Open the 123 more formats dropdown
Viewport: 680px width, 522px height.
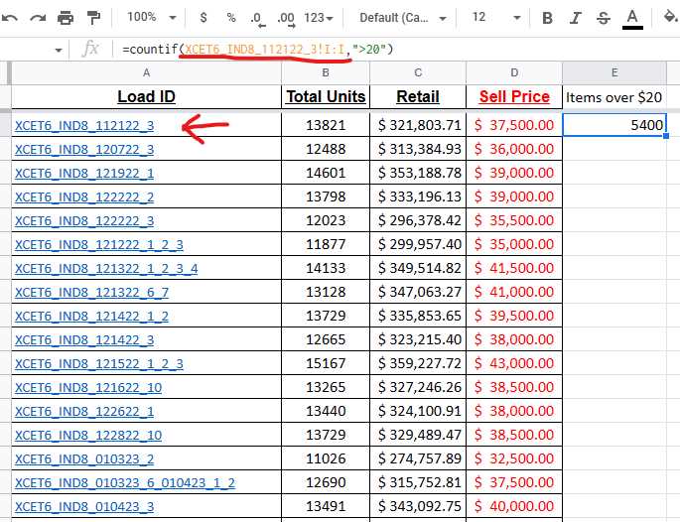click(x=319, y=18)
